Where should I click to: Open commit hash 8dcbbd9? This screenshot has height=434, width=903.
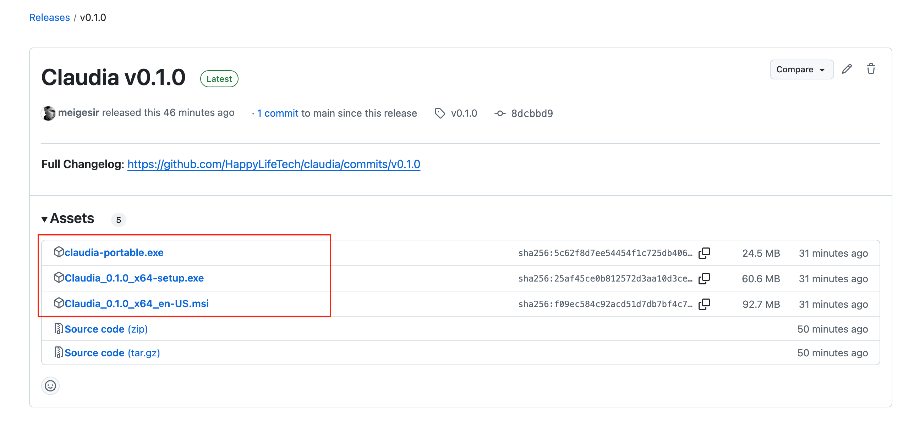(532, 113)
